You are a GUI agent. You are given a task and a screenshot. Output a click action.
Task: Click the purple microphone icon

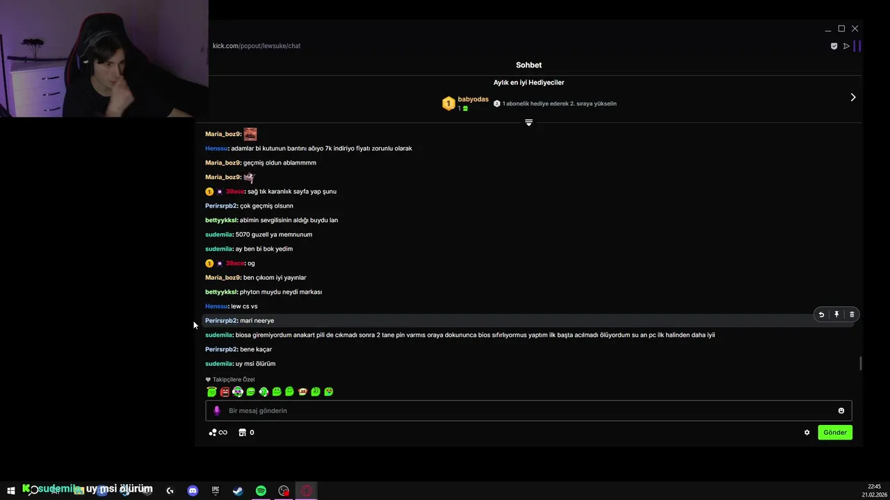tap(216, 410)
